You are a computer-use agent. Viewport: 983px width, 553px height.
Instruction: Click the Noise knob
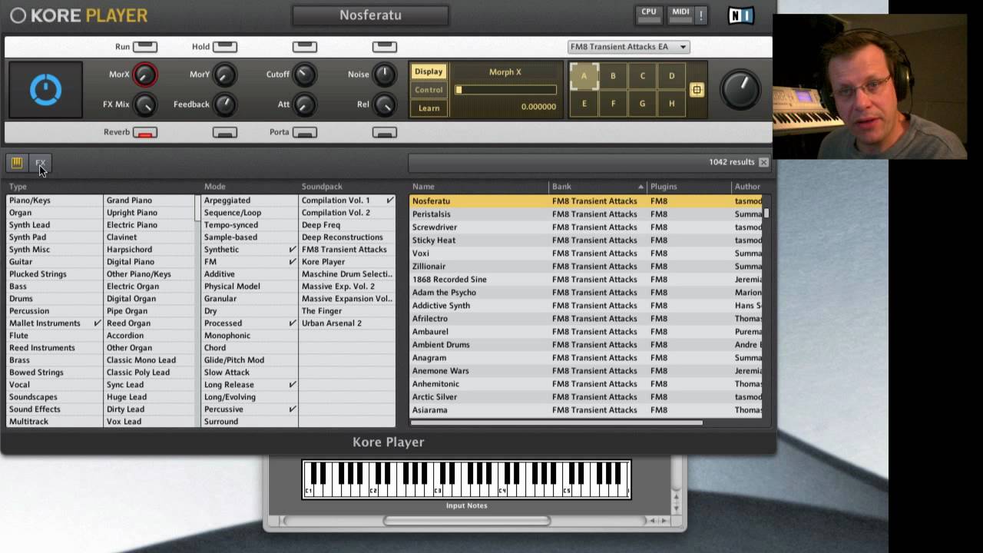tap(384, 75)
